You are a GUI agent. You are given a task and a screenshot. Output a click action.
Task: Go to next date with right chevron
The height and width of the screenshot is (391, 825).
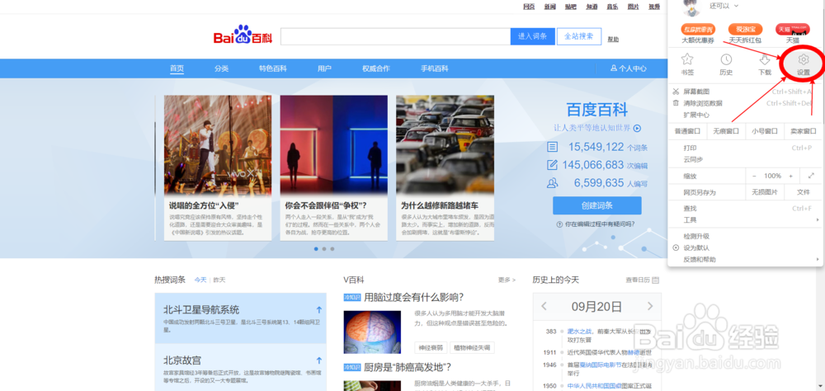(x=650, y=306)
